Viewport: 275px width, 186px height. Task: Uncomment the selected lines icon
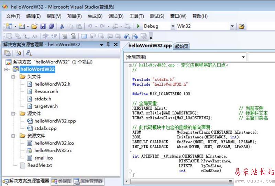pyautogui.click(x=73, y=36)
